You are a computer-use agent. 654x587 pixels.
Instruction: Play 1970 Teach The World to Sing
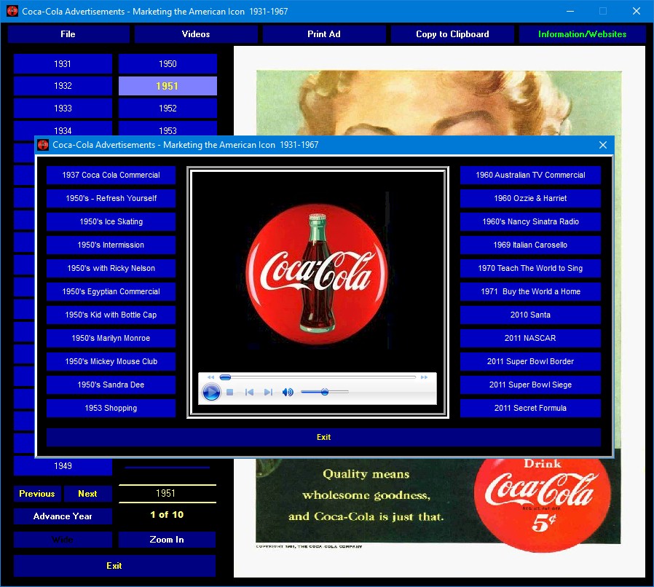[x=530, y=269]
